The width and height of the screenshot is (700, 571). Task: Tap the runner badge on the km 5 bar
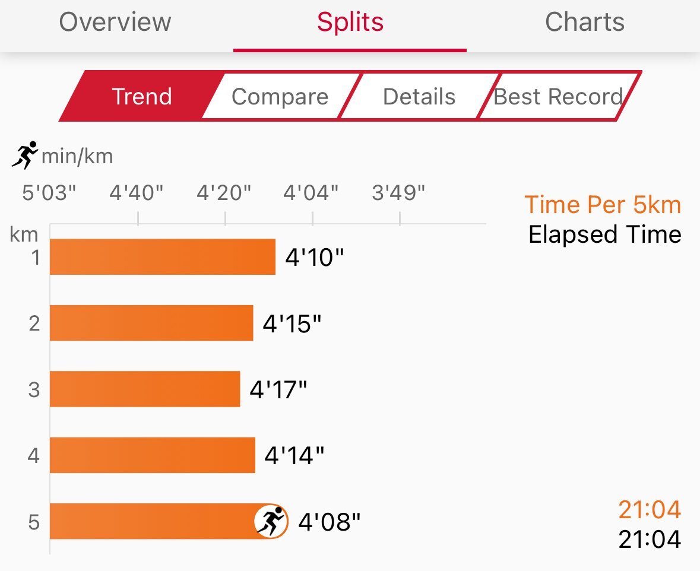pos(271,521)
